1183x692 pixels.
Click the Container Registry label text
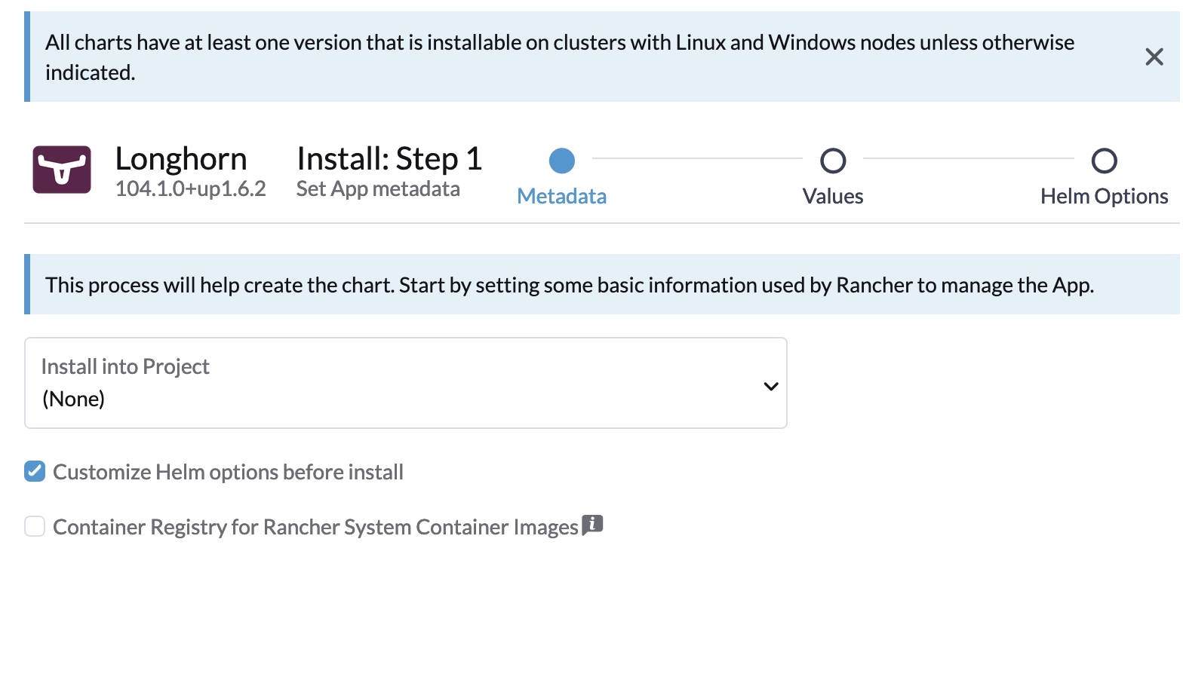(315, 527)
